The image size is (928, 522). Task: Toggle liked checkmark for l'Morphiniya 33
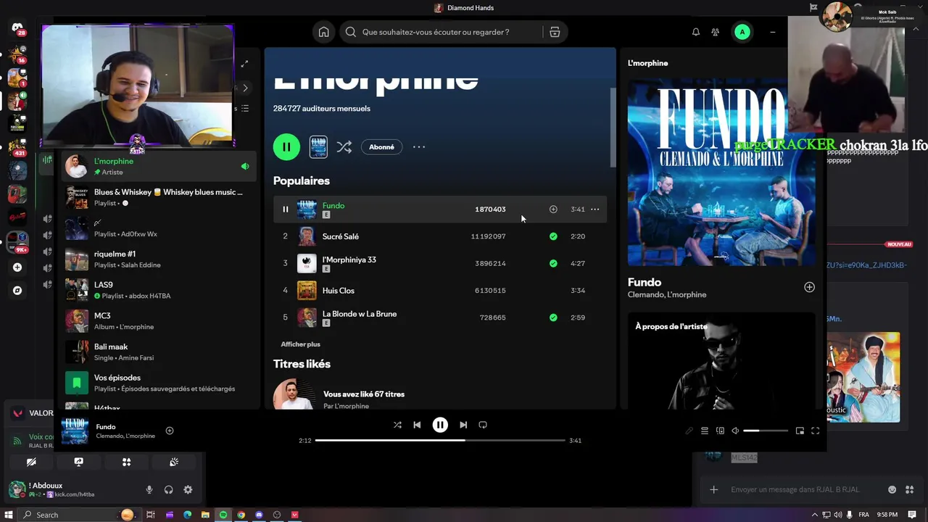pos(553,263)
